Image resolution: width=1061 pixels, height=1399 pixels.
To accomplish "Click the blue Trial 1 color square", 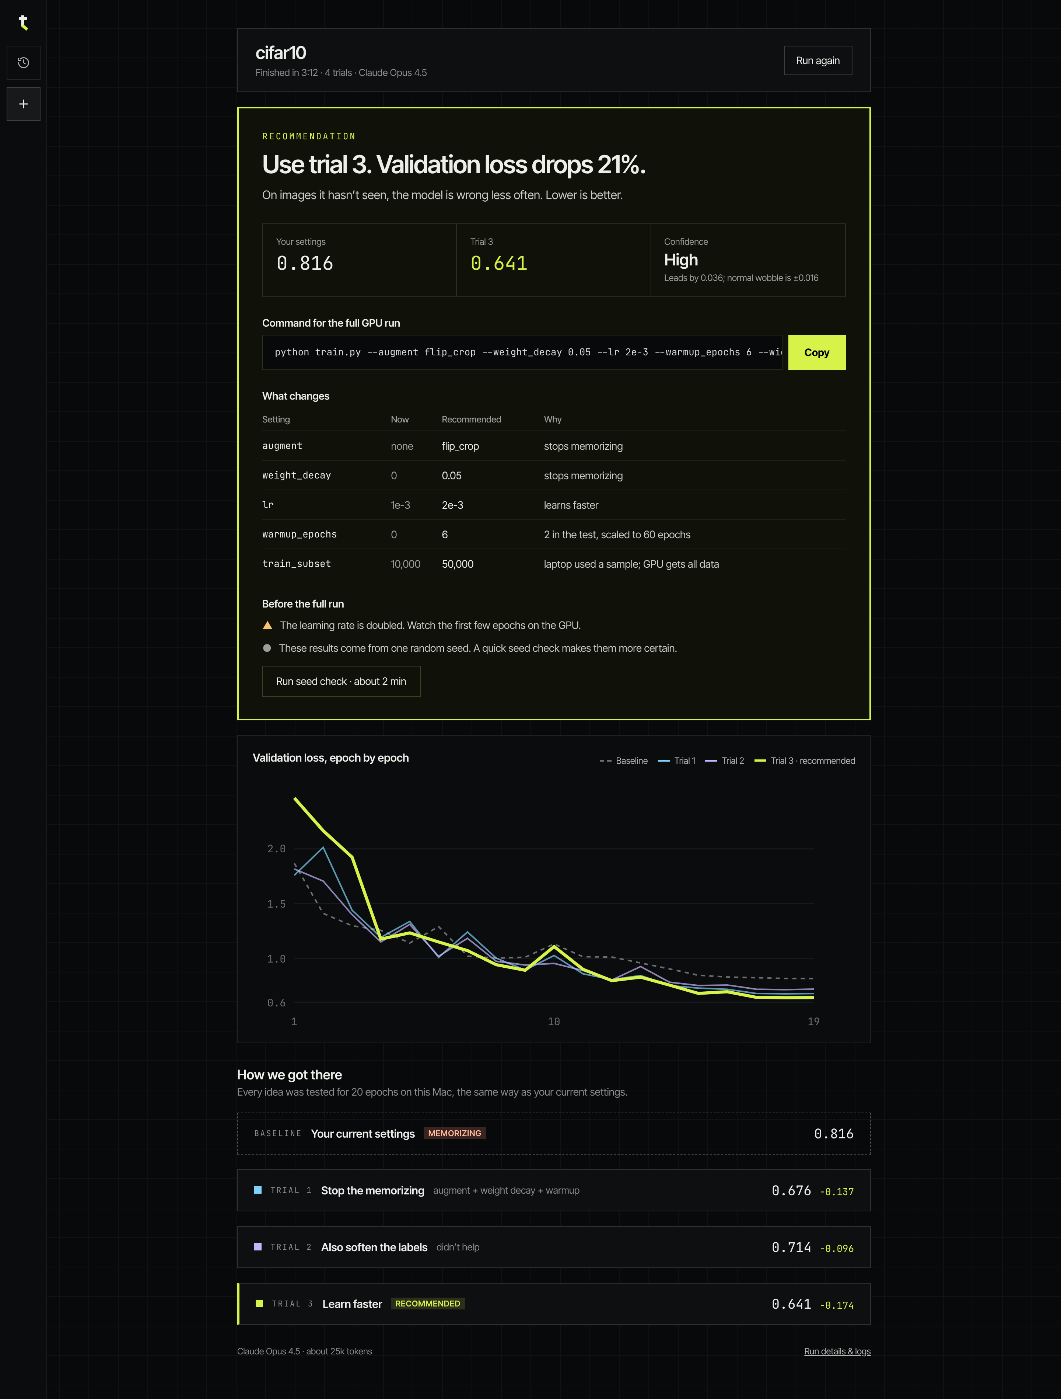I will (x=258, y=1190).
